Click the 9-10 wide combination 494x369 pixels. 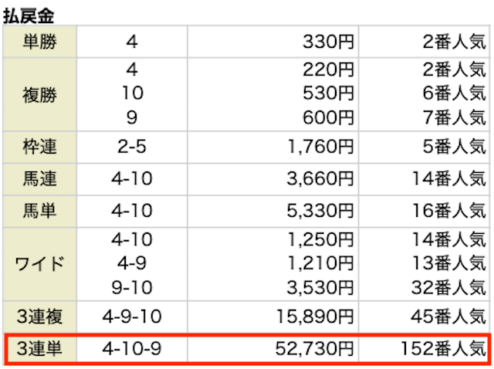(x=132, y=288)
